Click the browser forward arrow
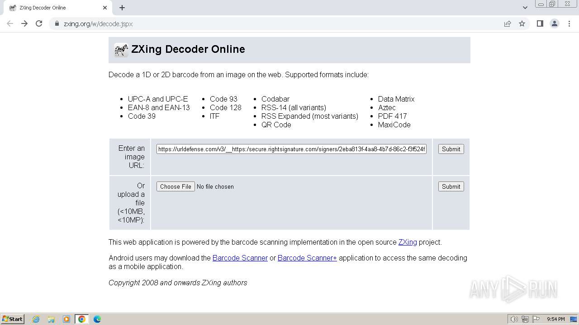This screenshot has height=325, width=579. click(x=24, y=23)
